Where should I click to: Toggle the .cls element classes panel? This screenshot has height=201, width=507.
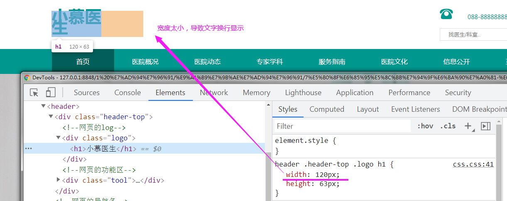[448, 126]
